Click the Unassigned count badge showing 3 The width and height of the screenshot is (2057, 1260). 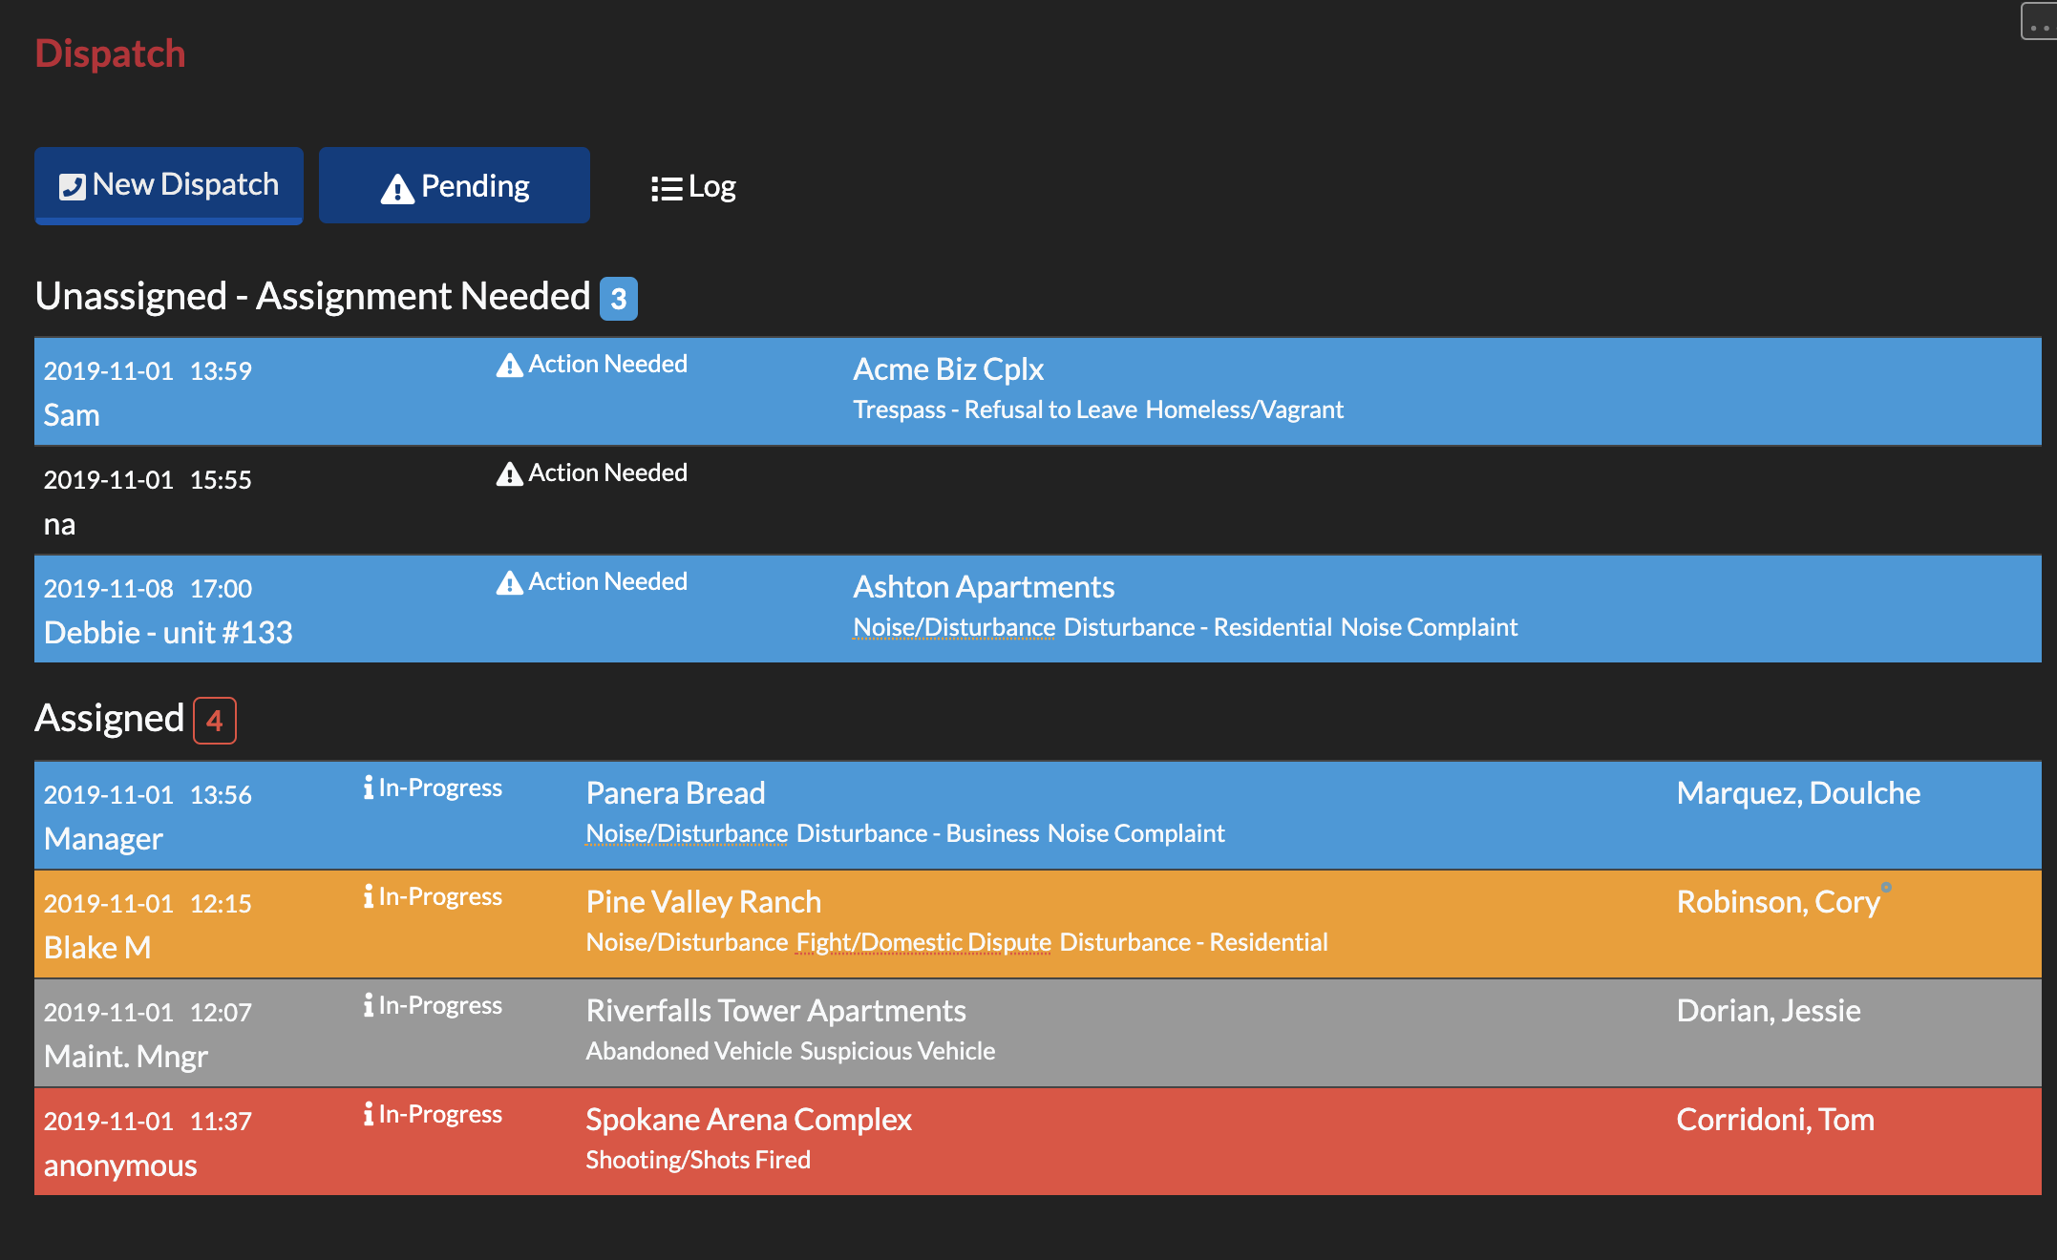tap(619, 298)
